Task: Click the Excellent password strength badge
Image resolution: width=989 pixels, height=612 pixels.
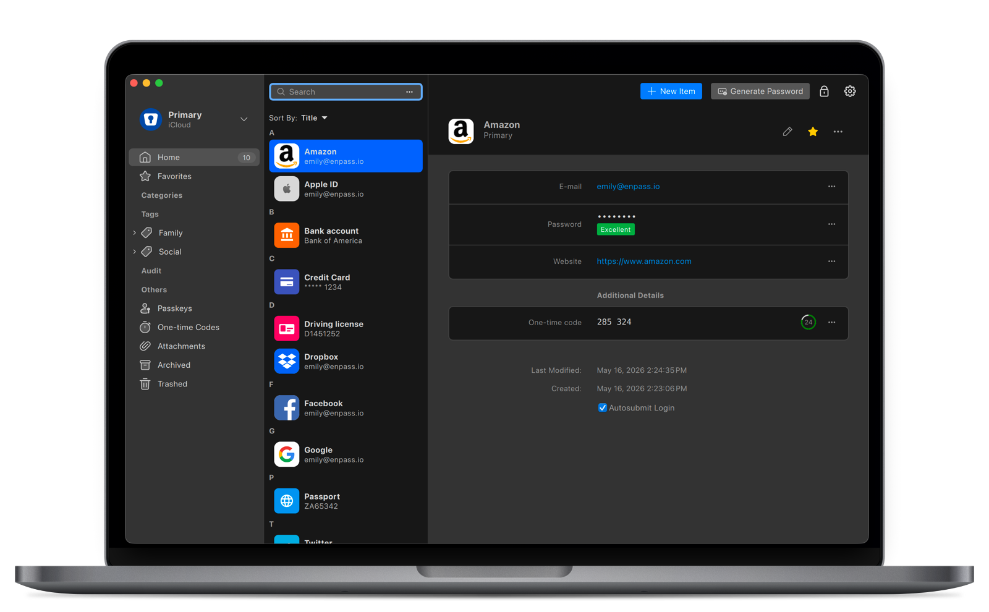Action: click(616, 229)
